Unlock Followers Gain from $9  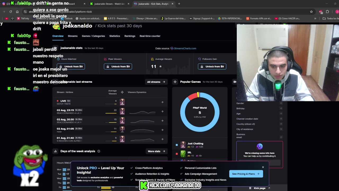point(212,66)
